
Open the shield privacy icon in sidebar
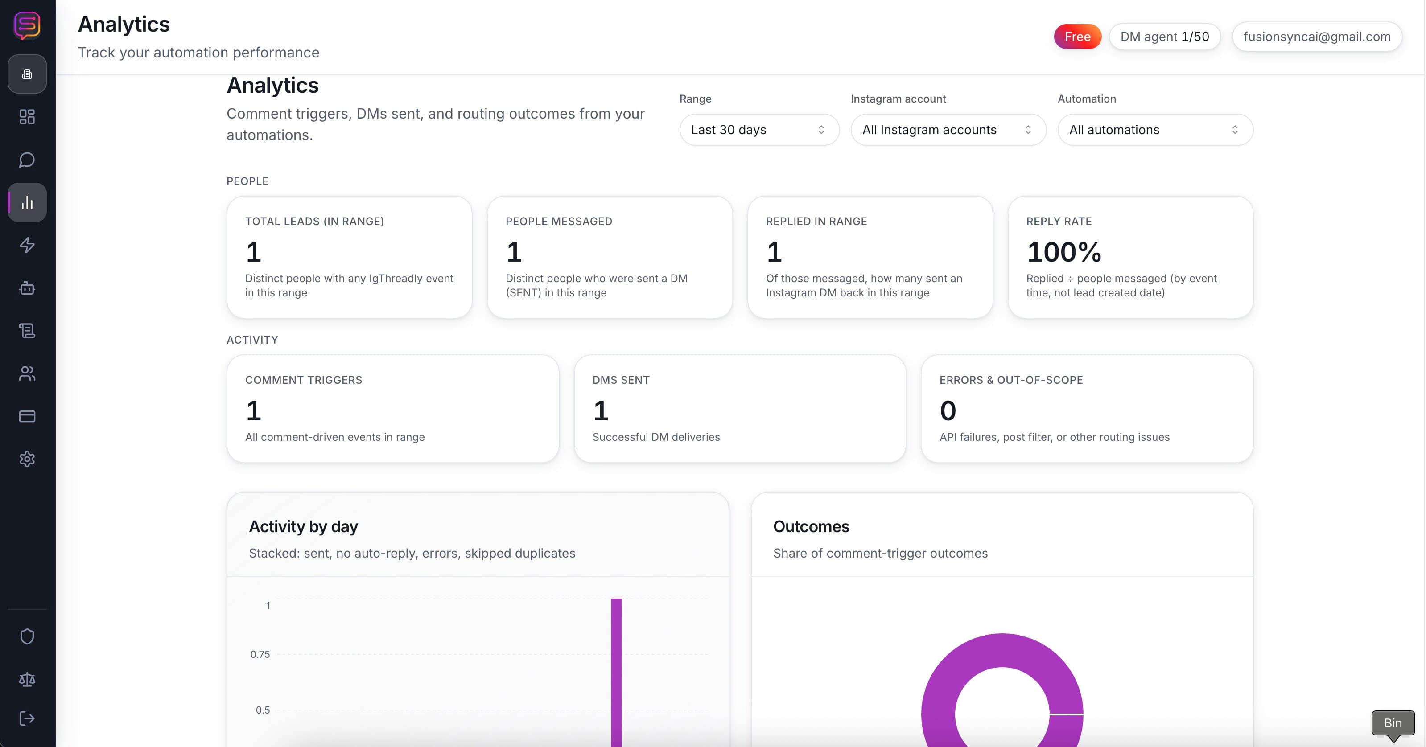click(x=27, y=636)
